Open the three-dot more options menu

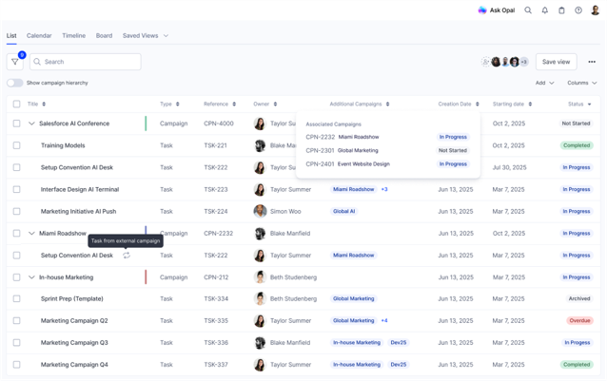(592, 62)
